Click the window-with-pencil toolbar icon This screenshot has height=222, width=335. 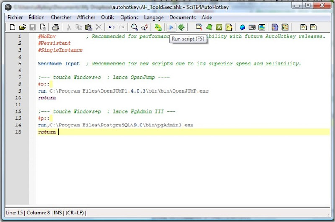pyautogui.click(x=199, y=27)
